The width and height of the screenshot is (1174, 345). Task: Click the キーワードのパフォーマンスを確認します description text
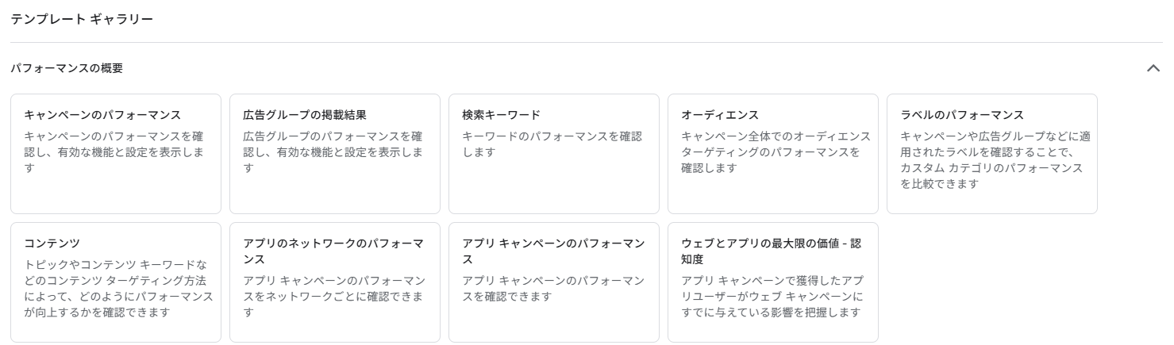click(x=552, y=144)
